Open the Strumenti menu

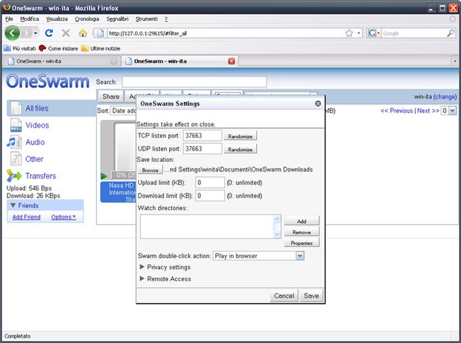[146, 19]
